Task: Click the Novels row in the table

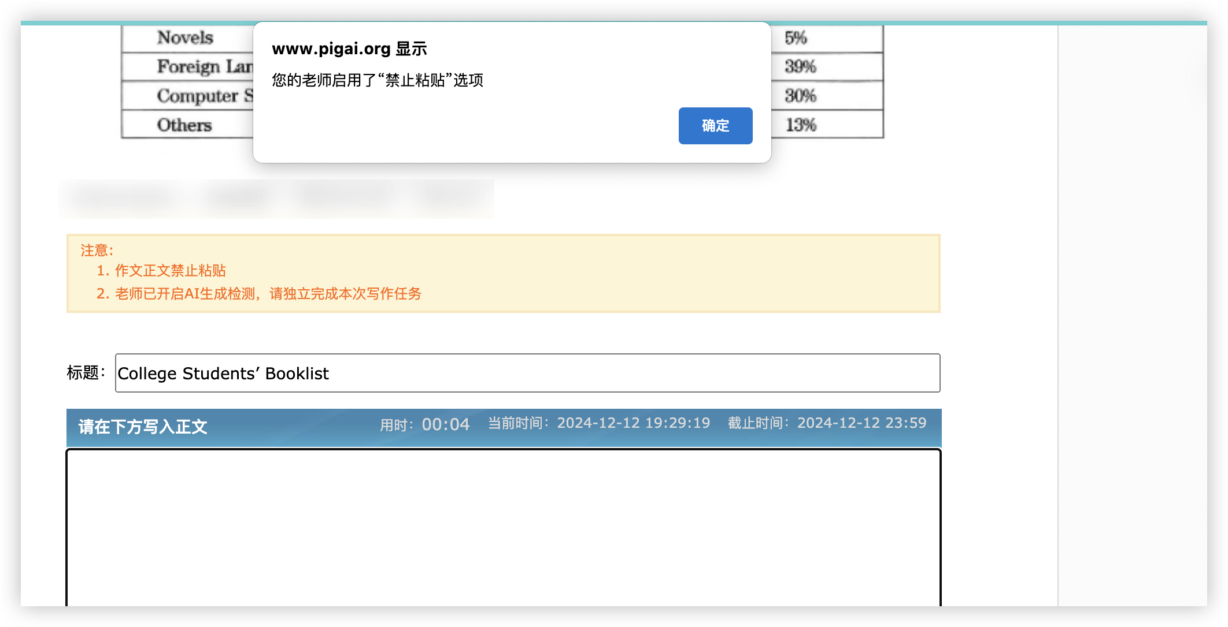Action: pos(185,38)
